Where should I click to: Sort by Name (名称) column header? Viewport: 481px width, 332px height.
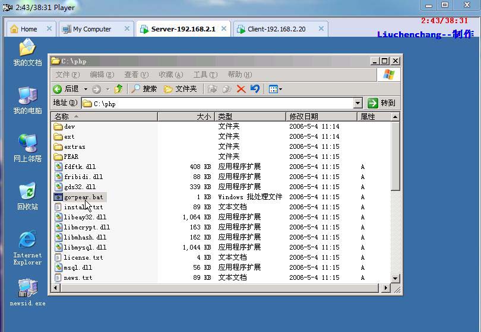click(105, 116)
